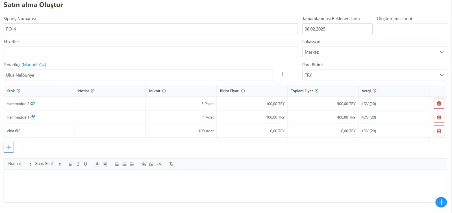This screenshot has width=452, height=213.
Task: Insert an image in the editor
Action: [x=151, y=164]
